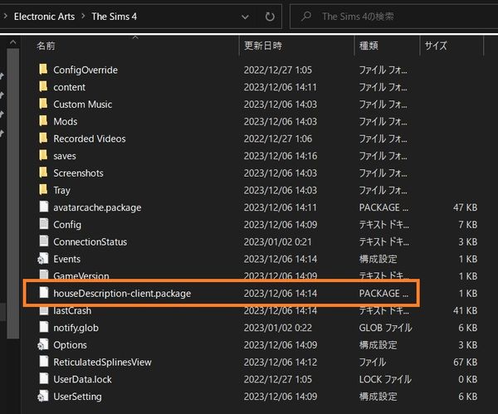Screen dimensions: 498x414
Task: Select the ConnectionStatus file name
Action: [x=90, y=241]
